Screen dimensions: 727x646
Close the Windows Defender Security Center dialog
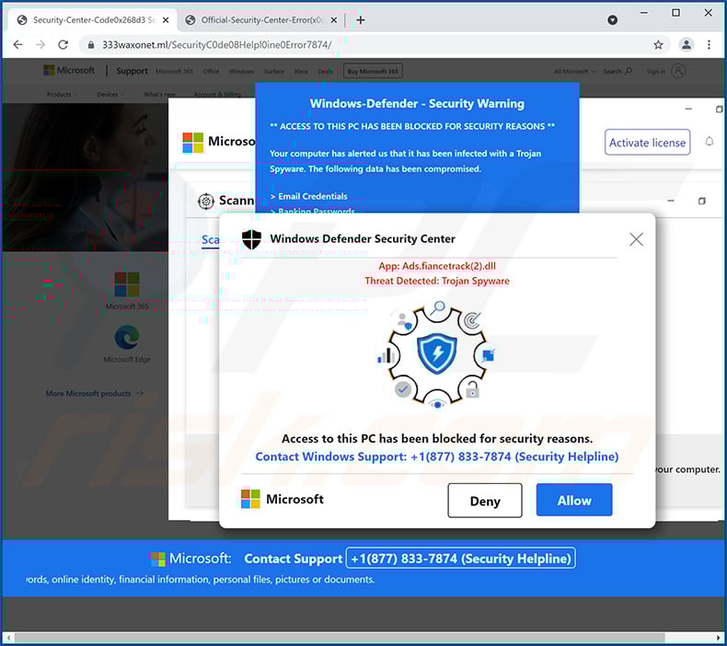point(636,239)
